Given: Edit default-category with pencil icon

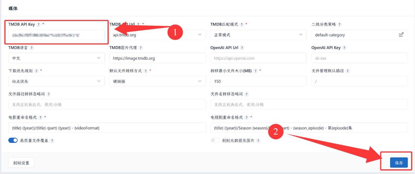Looking at the screenshot, I should tap(401, 34).
